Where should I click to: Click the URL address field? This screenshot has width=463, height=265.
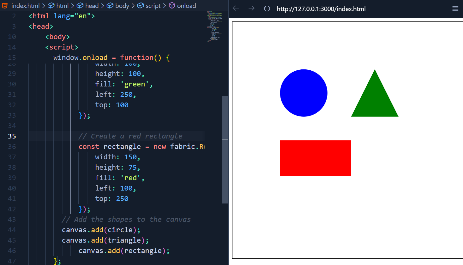click(321, 9)
